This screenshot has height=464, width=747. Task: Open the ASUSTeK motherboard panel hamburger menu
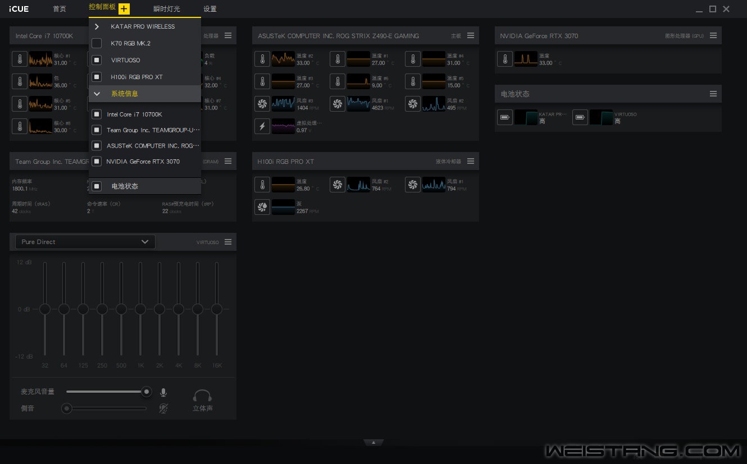pos(471,35)
